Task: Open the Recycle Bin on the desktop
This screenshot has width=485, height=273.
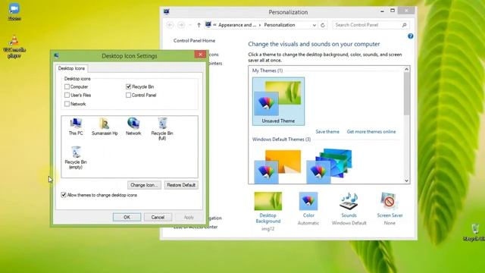Action: tap(475, 233)
